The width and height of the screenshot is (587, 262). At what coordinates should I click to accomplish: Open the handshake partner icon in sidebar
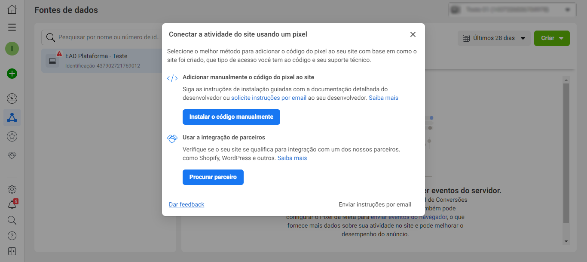[x=12, y=155]
